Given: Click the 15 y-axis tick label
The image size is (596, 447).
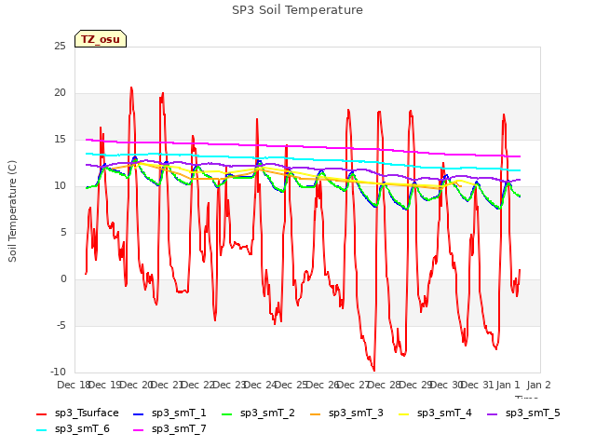Looking at the screenshot, I should point(60,140).
